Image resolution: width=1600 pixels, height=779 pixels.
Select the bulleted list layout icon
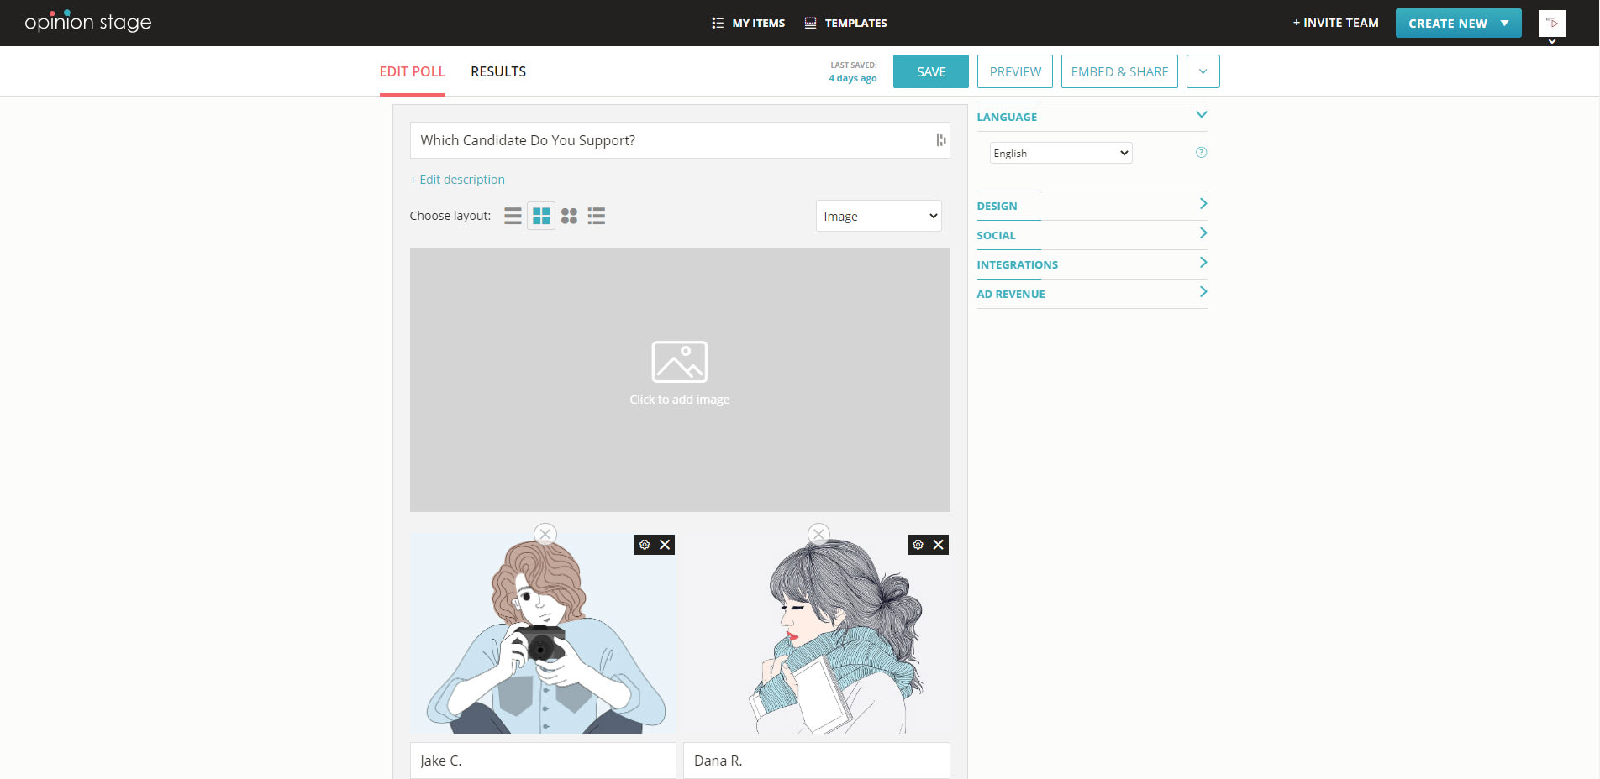597,217
